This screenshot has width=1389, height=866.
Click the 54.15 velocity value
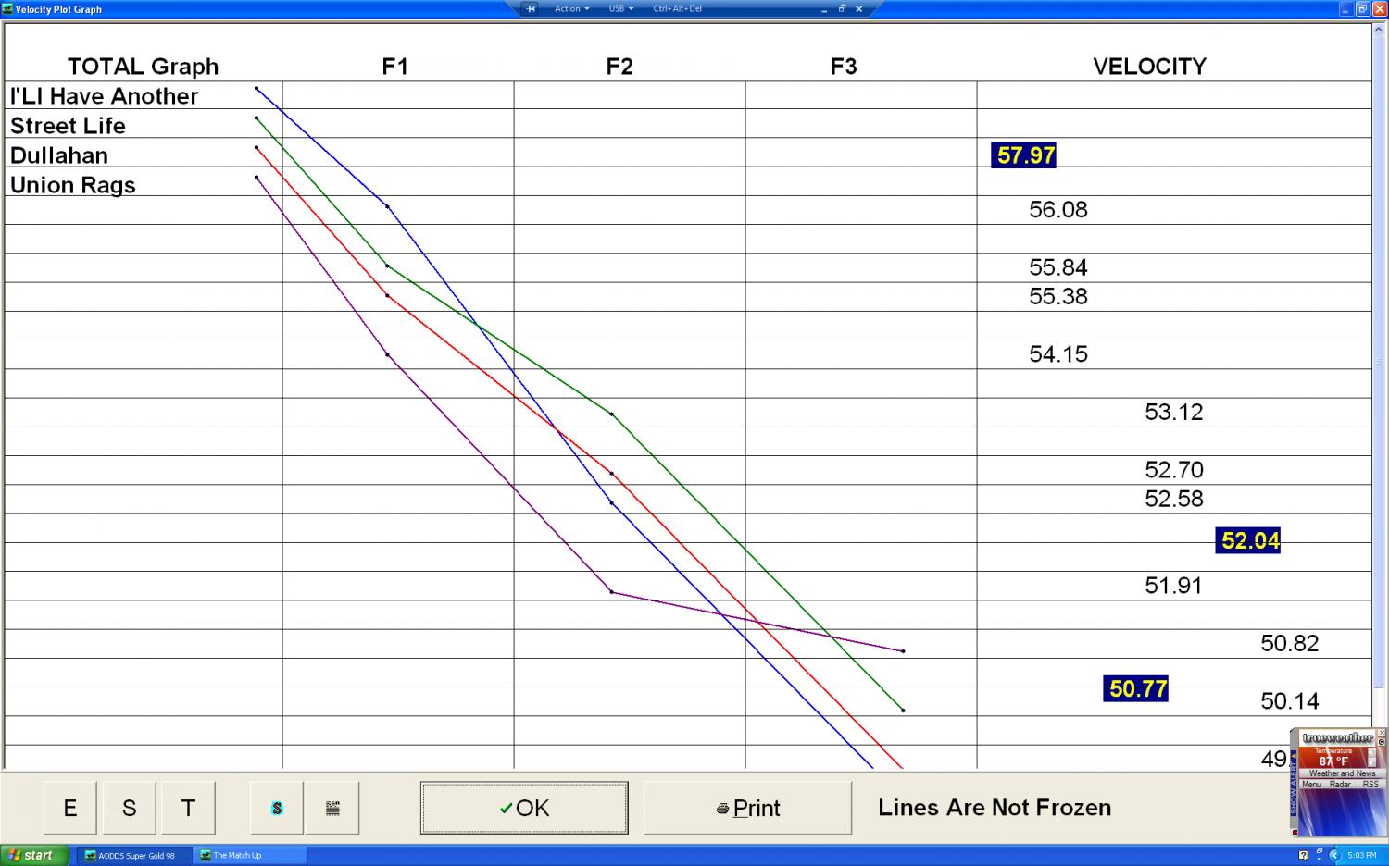(x=1058, y=354)
